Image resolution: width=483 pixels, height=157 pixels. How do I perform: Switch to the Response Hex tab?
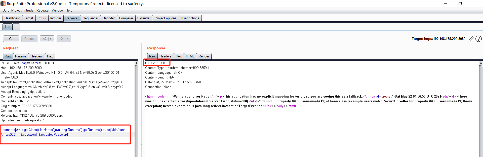[x=179, y=56]
